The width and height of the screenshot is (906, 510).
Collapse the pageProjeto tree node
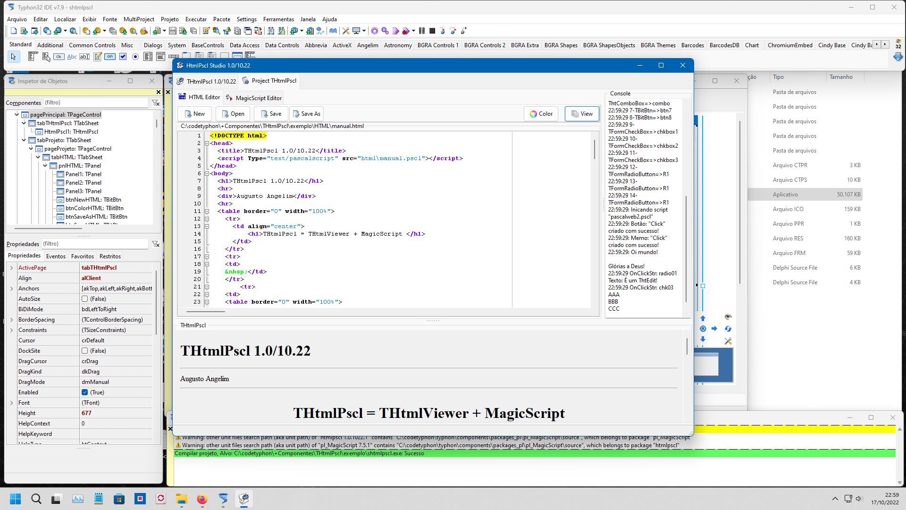31,149
